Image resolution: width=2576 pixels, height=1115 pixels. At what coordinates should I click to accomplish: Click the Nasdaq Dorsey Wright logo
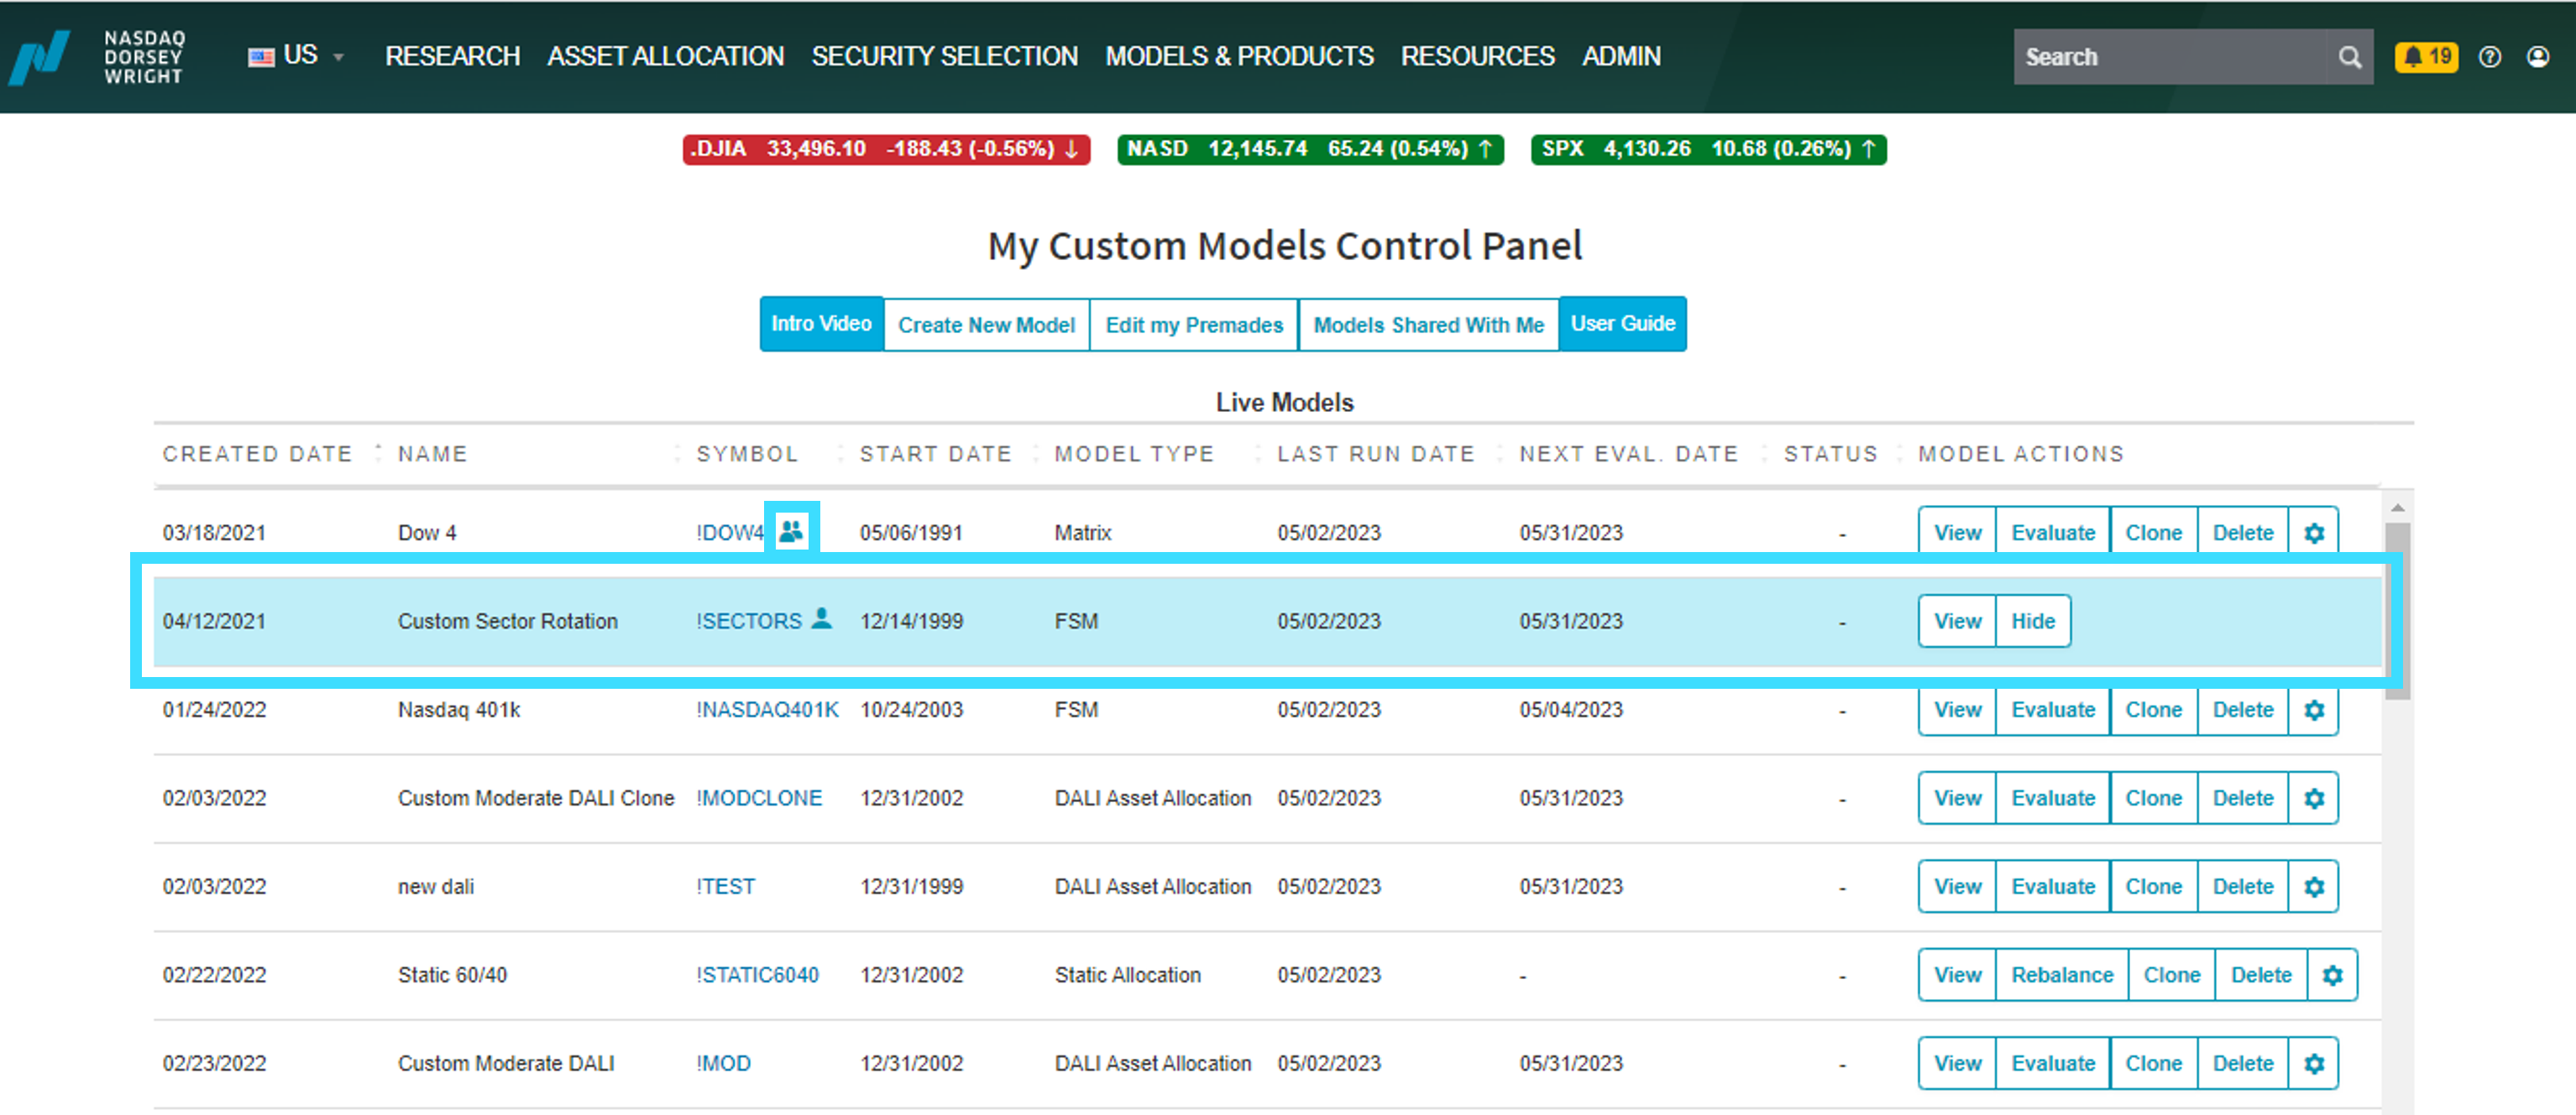point(97,57)
